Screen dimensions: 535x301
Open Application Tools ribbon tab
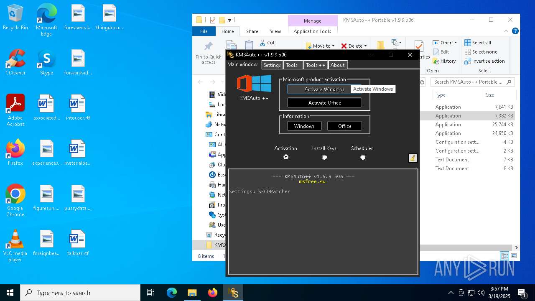click(312, 31)
